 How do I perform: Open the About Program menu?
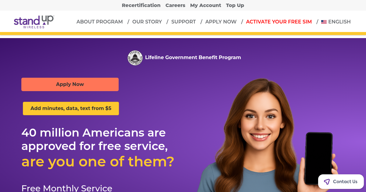tap(100, 22)
